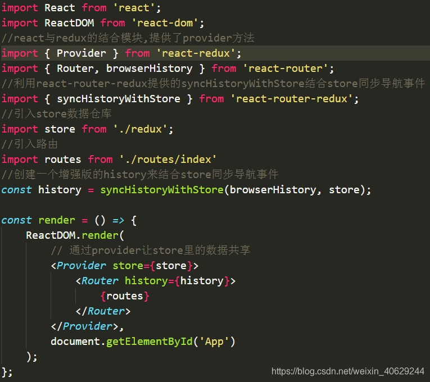
Task: Click 'document' before '.getElementById'
Action: [x=75, y=342]
